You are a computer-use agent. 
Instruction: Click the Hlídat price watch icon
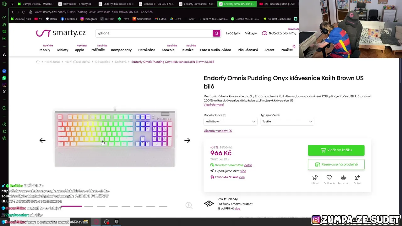[x=315, y=178]
